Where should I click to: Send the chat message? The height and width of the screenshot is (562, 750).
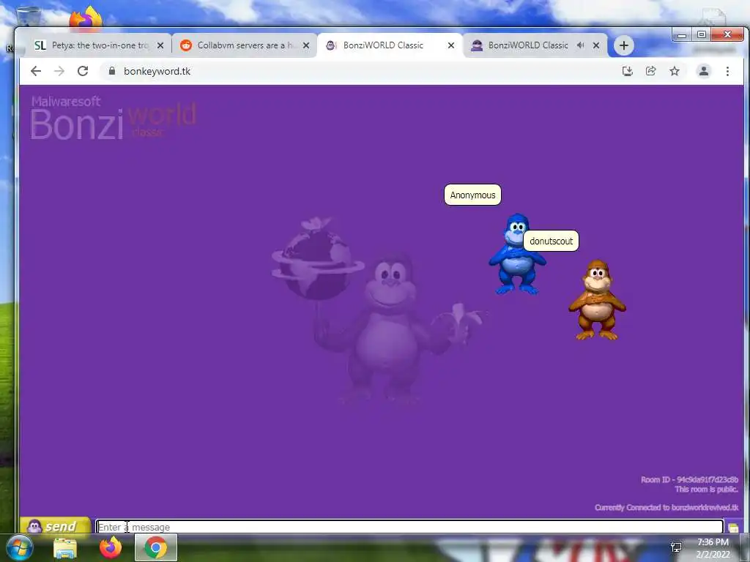tap(55, 526)
